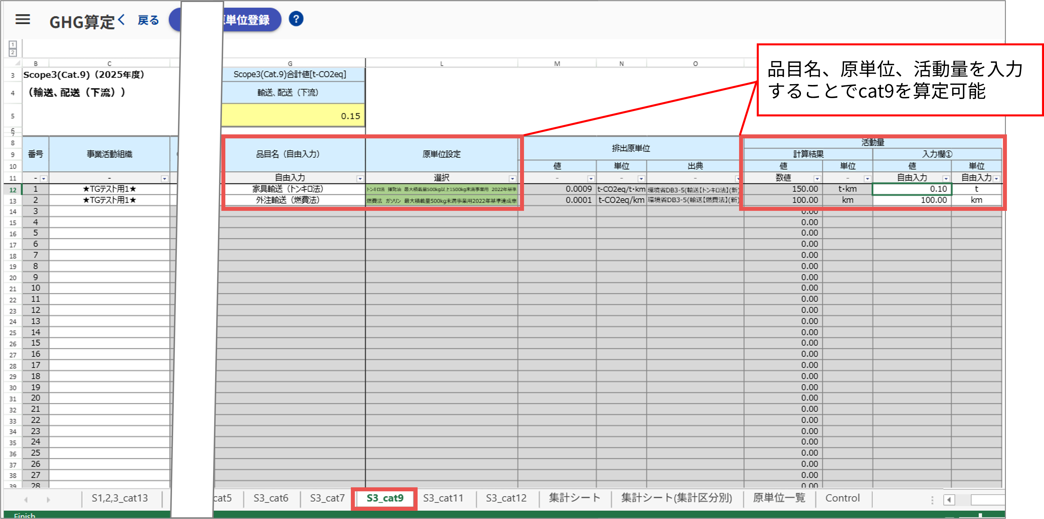The width and height of the screenshot is (1044, 519).
Task: Switch to S3_cat11 sheet tab
Action: (443, 498)
